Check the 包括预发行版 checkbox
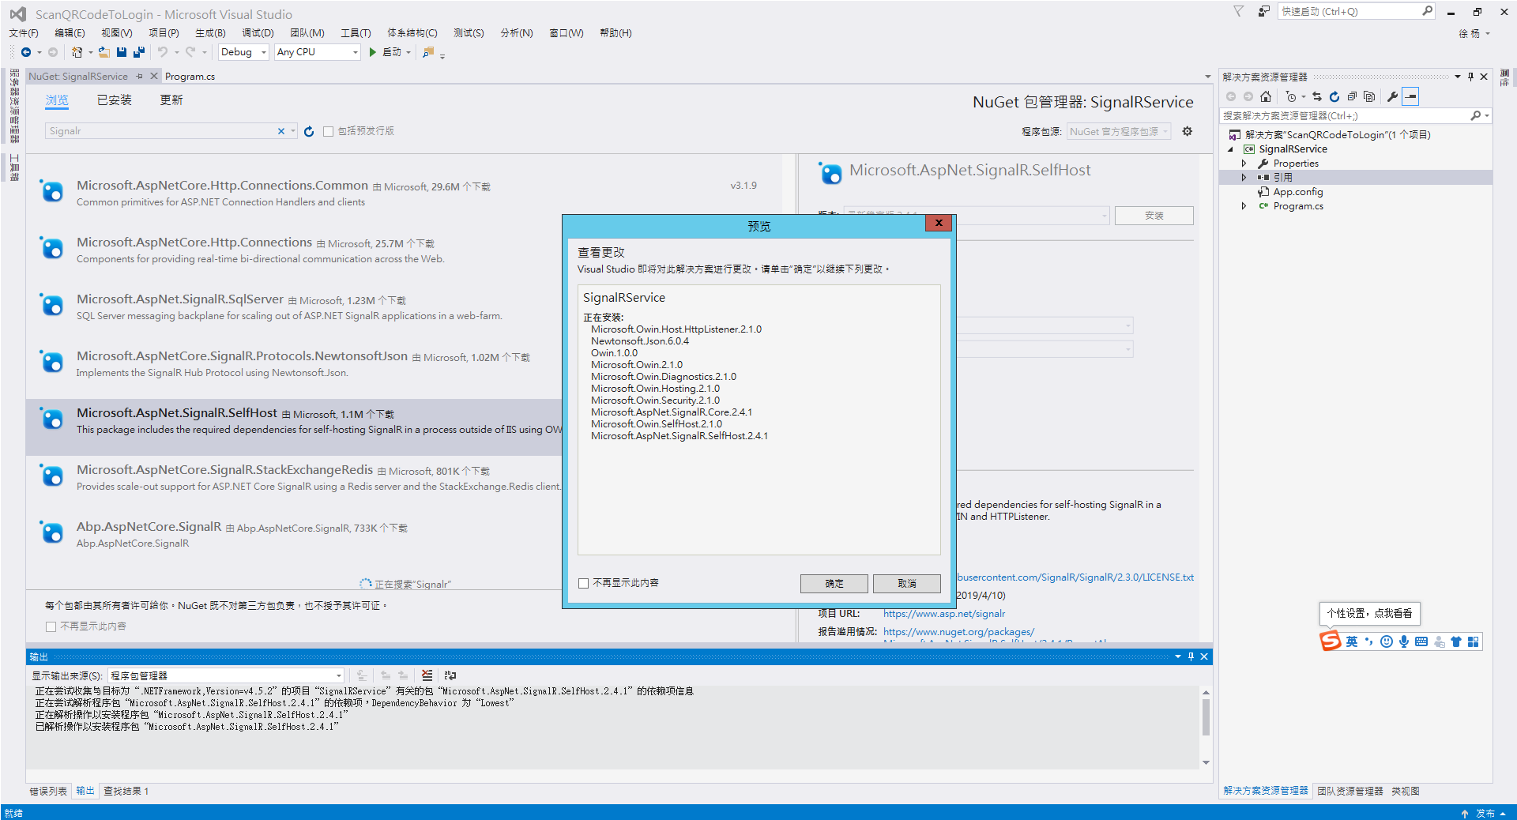 [x=329, y=131]
